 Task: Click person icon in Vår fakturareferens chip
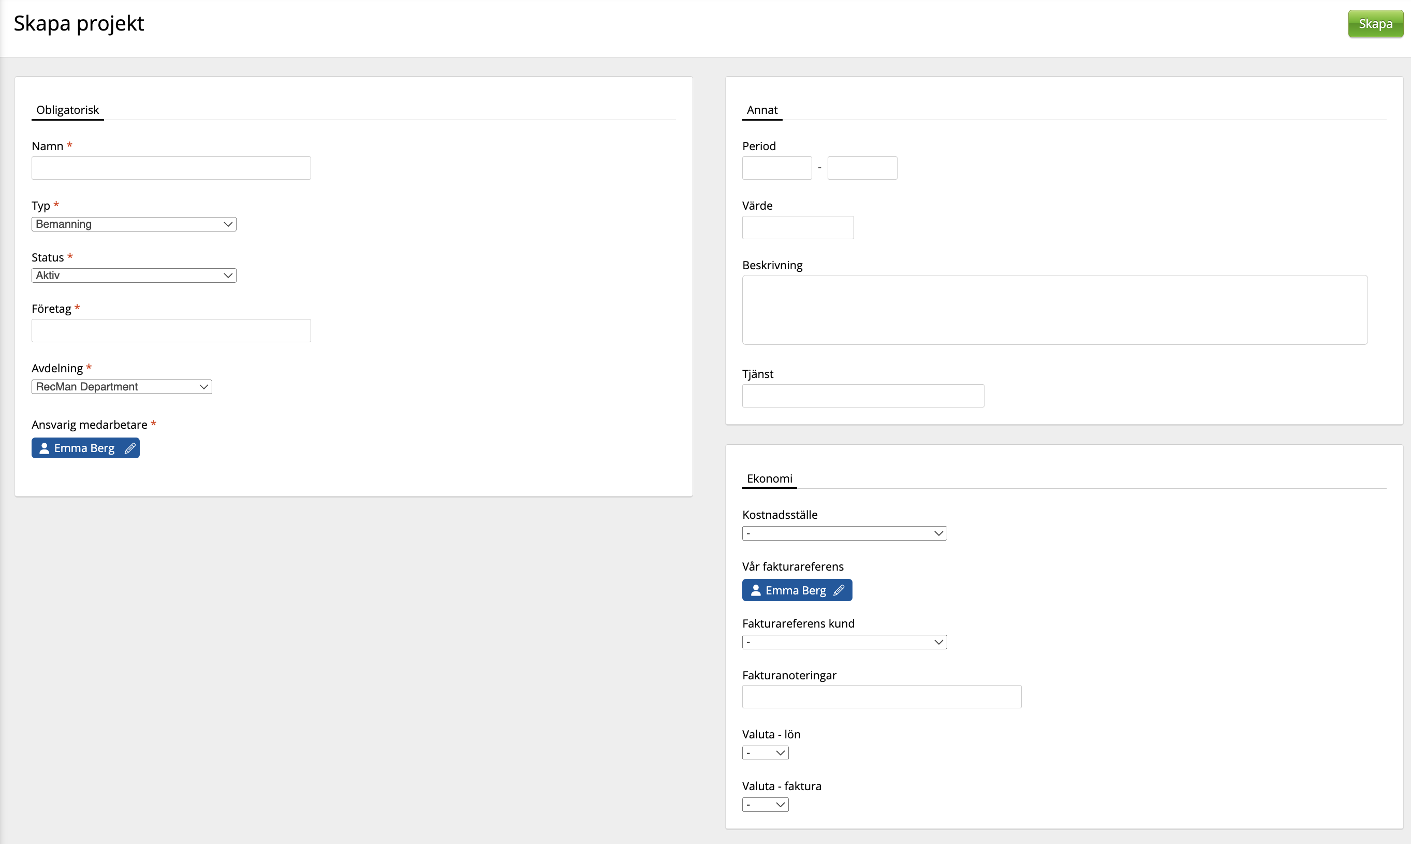[756, 590]
